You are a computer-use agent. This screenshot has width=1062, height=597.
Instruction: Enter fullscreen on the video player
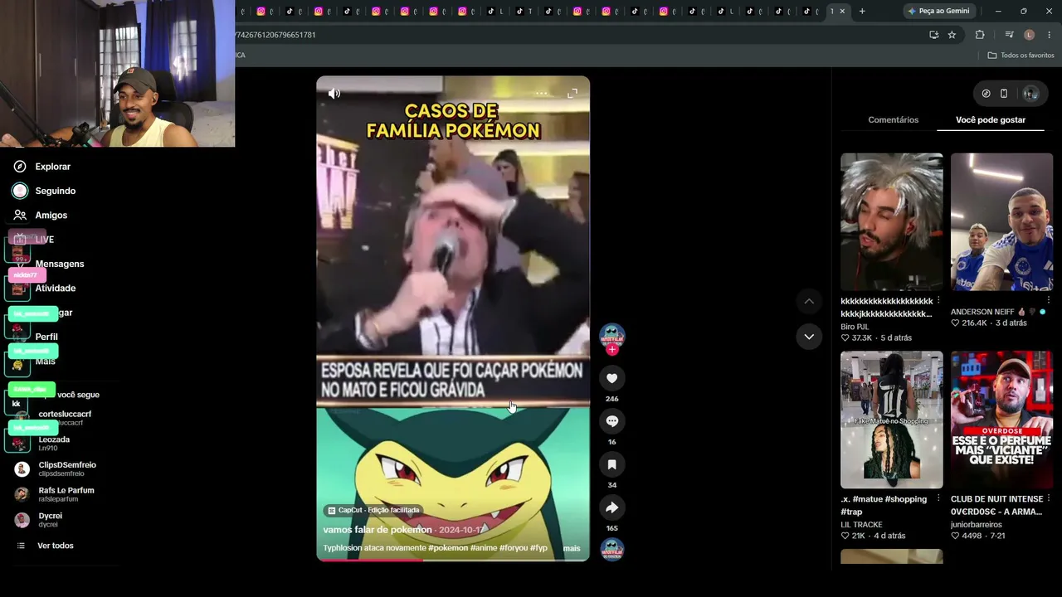click(x=572, y=94)
